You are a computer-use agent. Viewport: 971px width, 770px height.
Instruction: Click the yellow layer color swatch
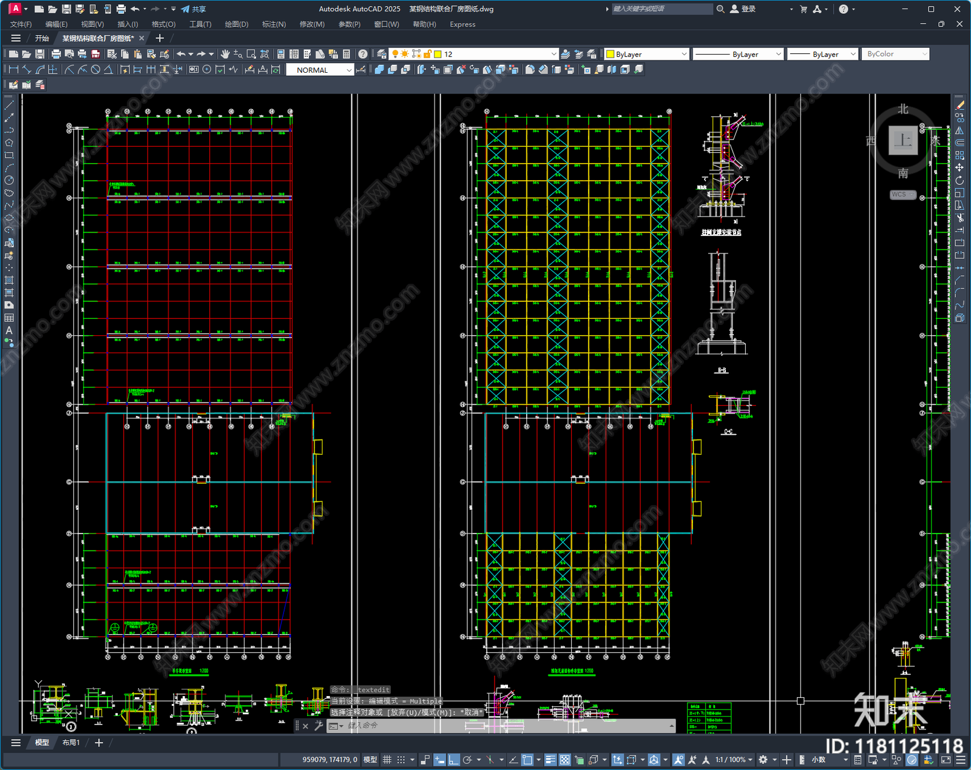[438, 54]
